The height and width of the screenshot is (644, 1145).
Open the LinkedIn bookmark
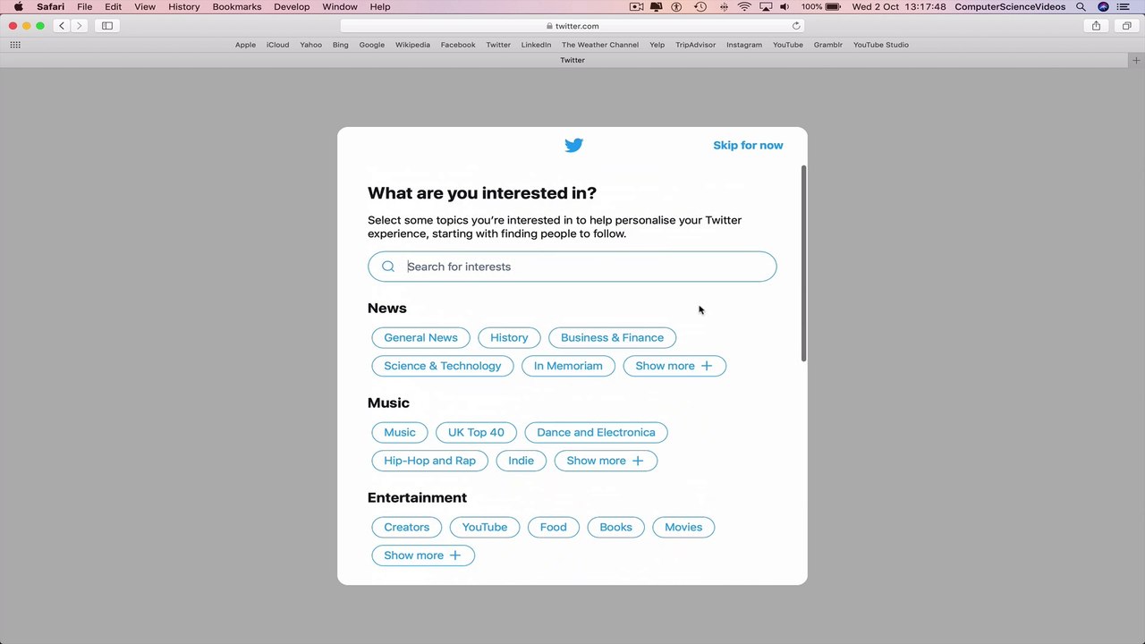(x=536, y=45)
